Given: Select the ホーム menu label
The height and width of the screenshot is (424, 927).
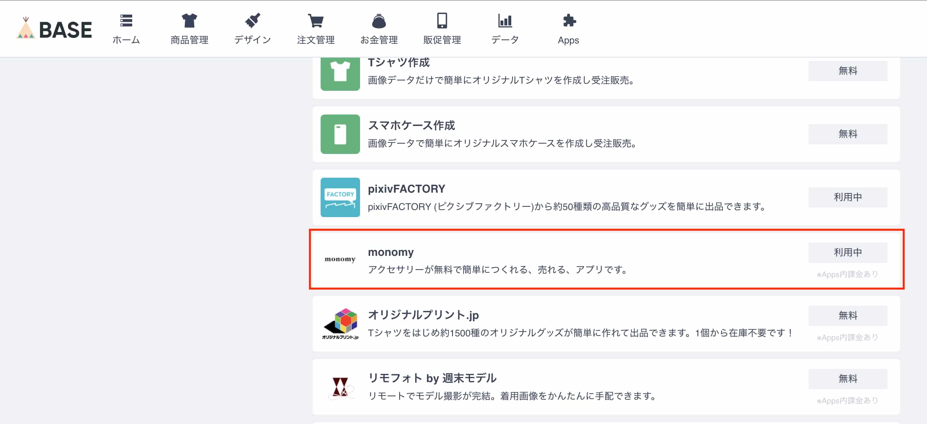Looking at the screenshot, I should pos(126,40).
